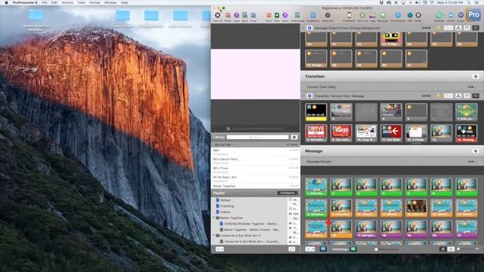
Task: Open the Video/Image bin from the top toolbar
Action: point(297,15)
